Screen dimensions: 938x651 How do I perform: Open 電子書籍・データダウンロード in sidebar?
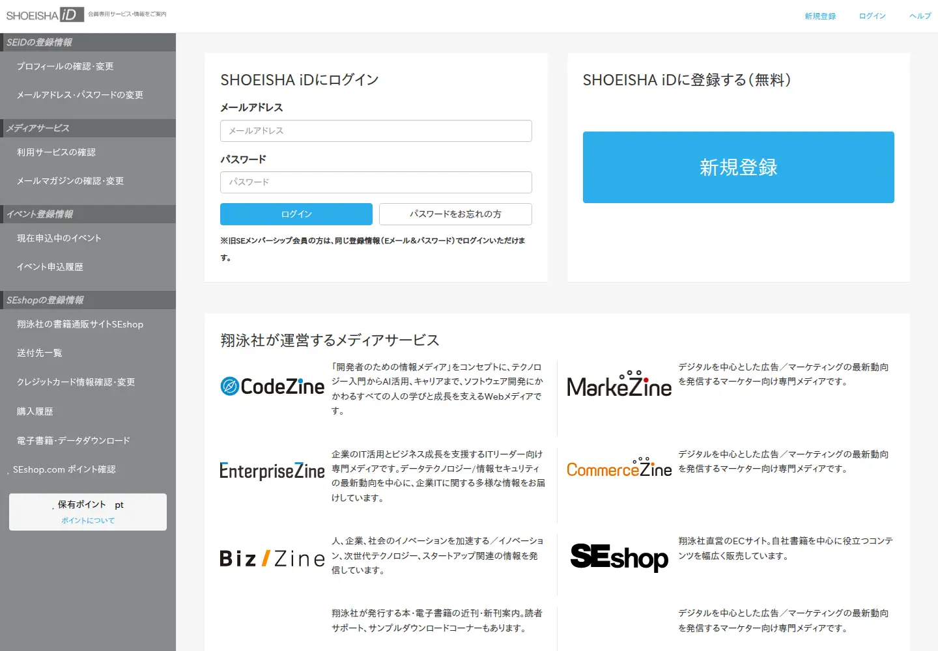click(x=74, y=441)
